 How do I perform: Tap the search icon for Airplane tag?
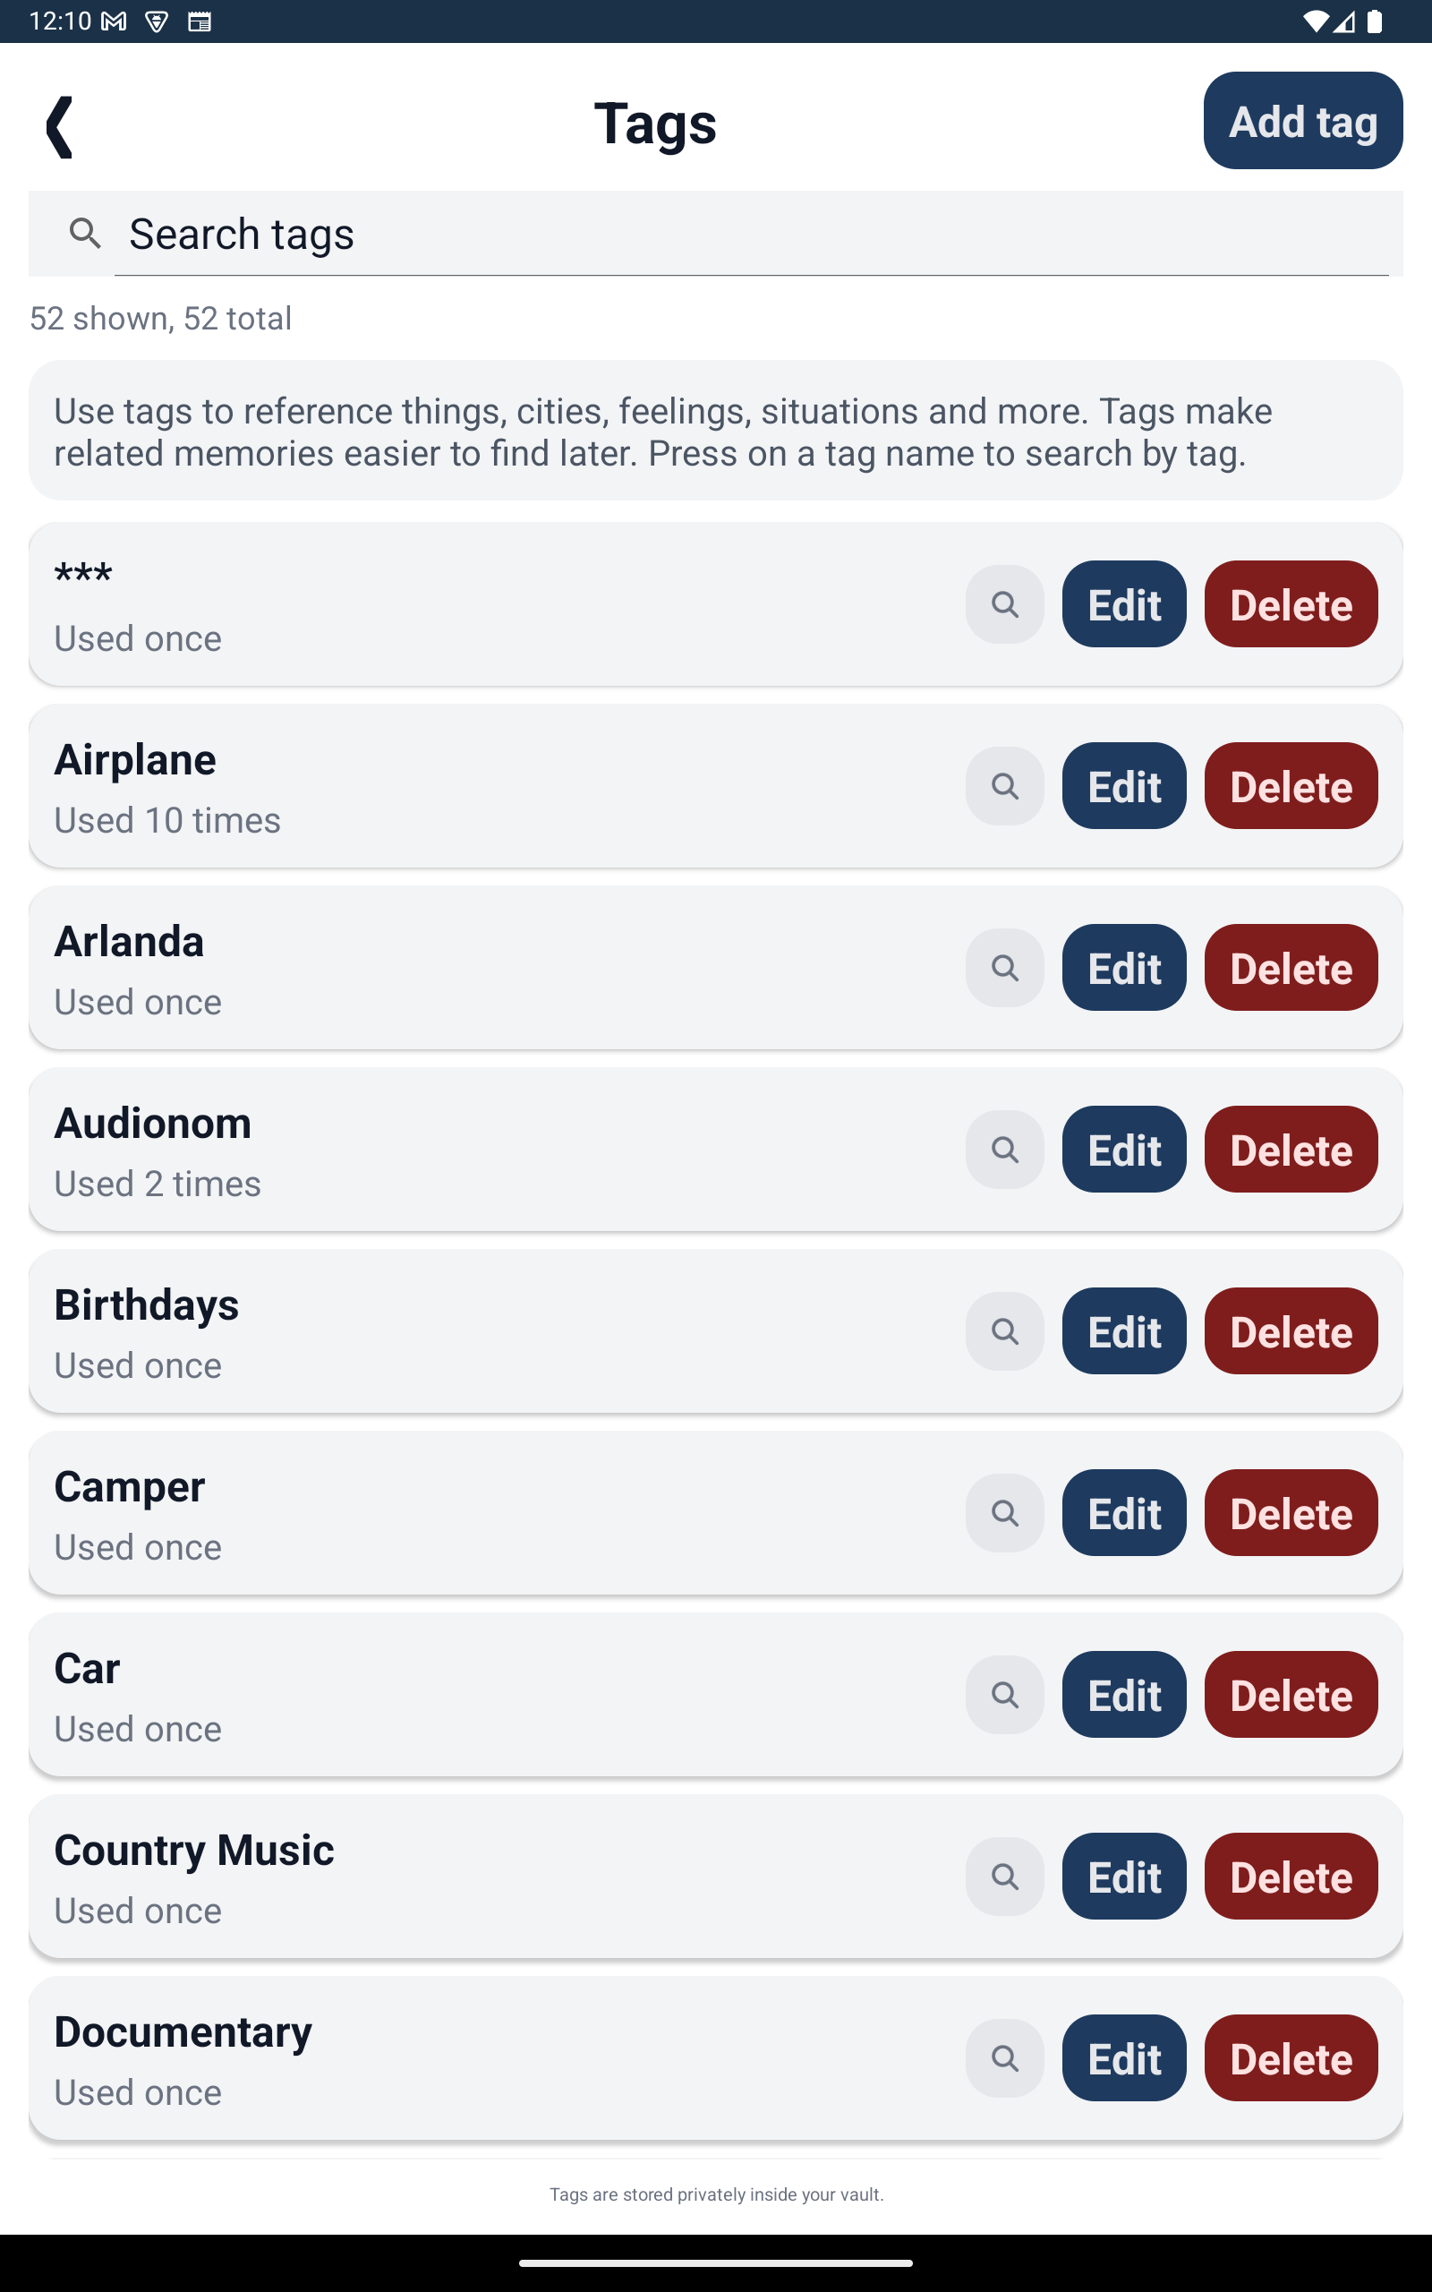1004,786
